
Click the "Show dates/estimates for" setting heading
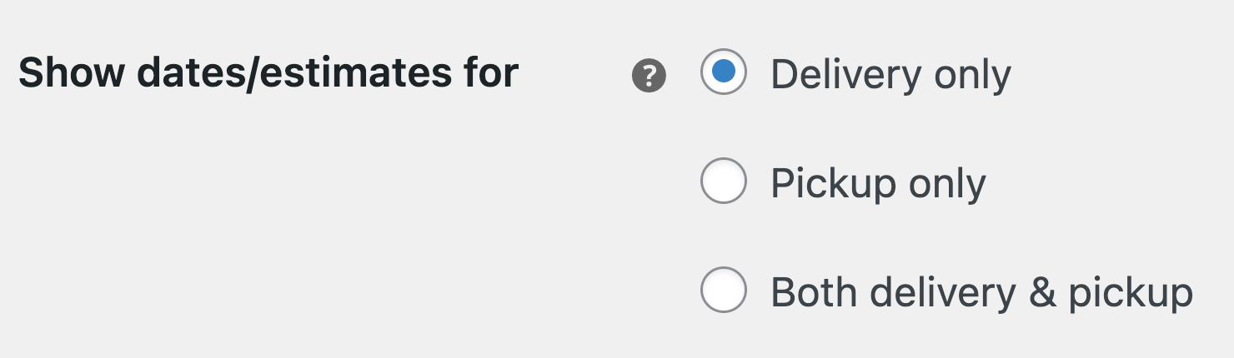pos(268,73)
